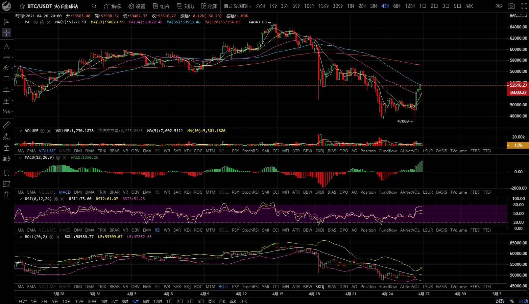The width and height of the screenshot is (529, 304).
Task: Open the 自定义周期 custom period dropdown
Action: pos(238,6)
